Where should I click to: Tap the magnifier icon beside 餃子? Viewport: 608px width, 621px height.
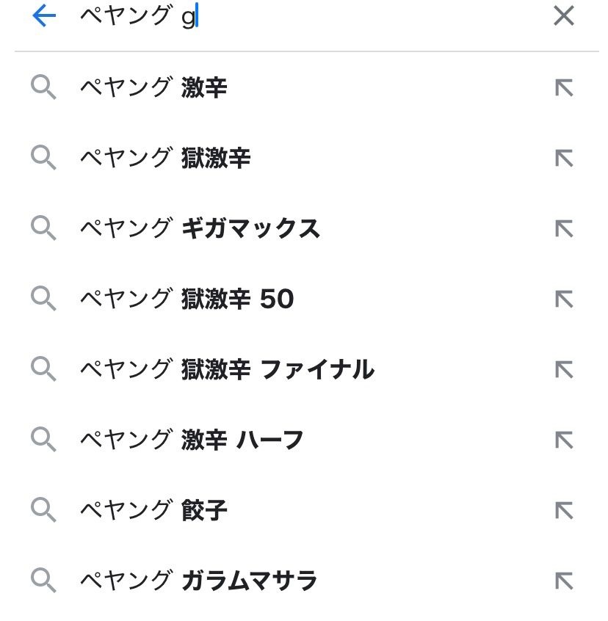43,511
